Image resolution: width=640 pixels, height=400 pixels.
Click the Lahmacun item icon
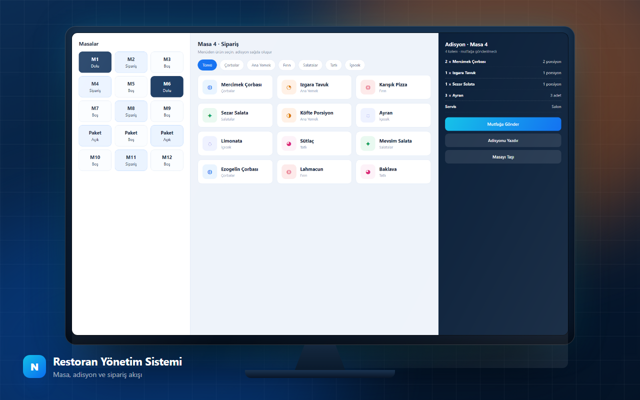coord(289,172)
